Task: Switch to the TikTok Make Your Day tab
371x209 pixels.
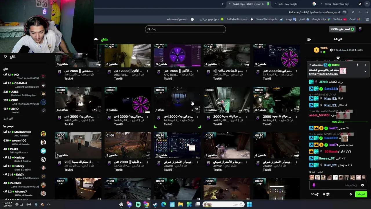Action: pos(340,4)
